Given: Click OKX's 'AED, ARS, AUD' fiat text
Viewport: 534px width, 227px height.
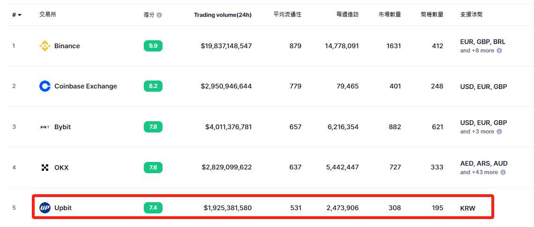Looking at the screenshot, I should (484, 163).
